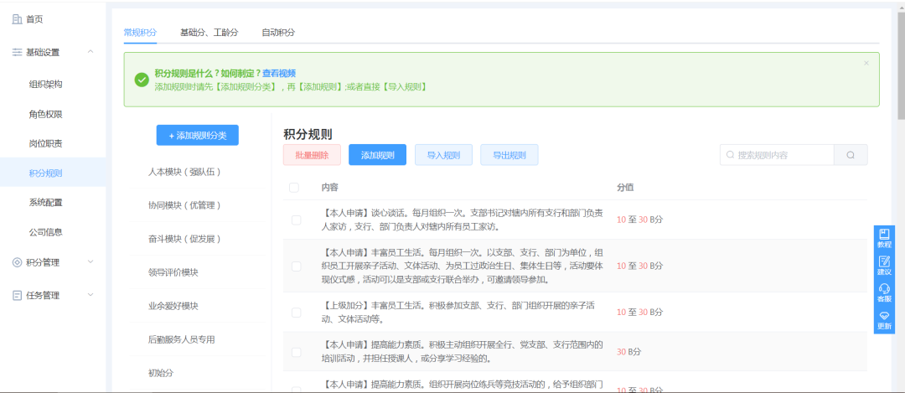
Task: Check the 积极主动组织开展全行 rule checkbox
Action: [296, 351]
